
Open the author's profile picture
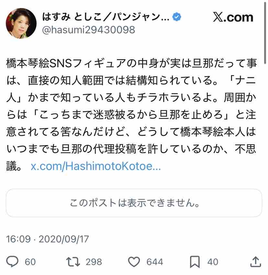(x=21, y=23)
